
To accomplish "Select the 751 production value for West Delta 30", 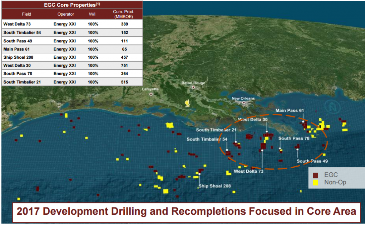I will pyautogui.click(x=124, y=66).
